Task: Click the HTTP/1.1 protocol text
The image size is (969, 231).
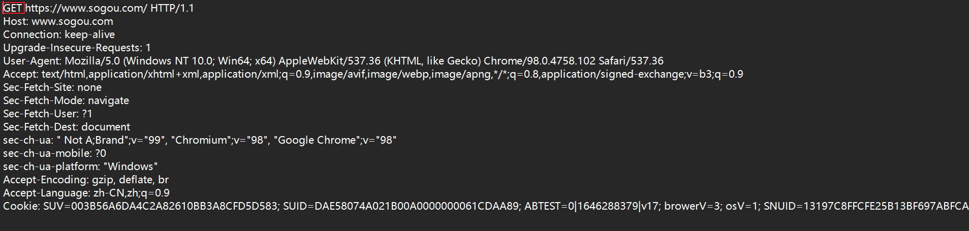Action: 172,9
